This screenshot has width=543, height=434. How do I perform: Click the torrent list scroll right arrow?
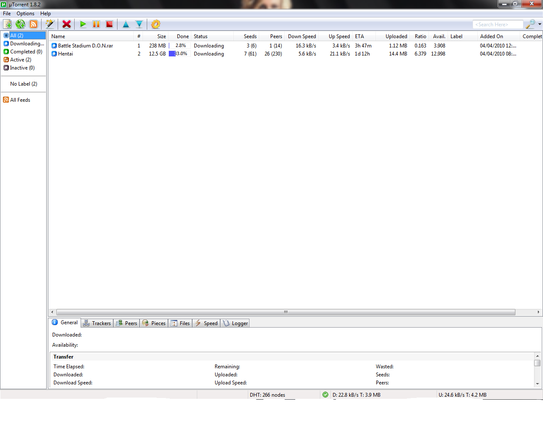tap(538, 312)
